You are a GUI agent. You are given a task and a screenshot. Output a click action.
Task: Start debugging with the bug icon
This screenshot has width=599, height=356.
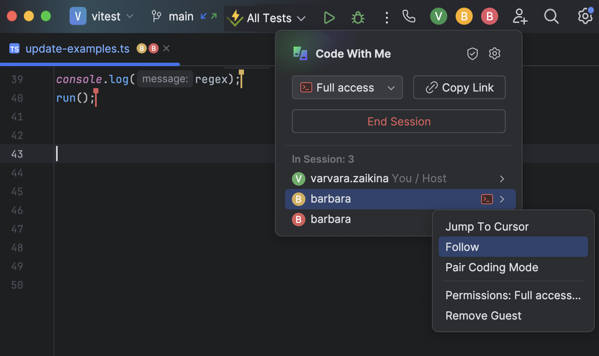pyautogui.click(x=358, y=18)
